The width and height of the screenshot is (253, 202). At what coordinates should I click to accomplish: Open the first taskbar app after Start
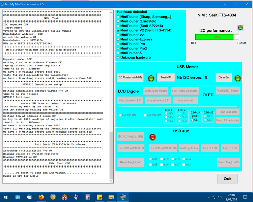point(18,197)
